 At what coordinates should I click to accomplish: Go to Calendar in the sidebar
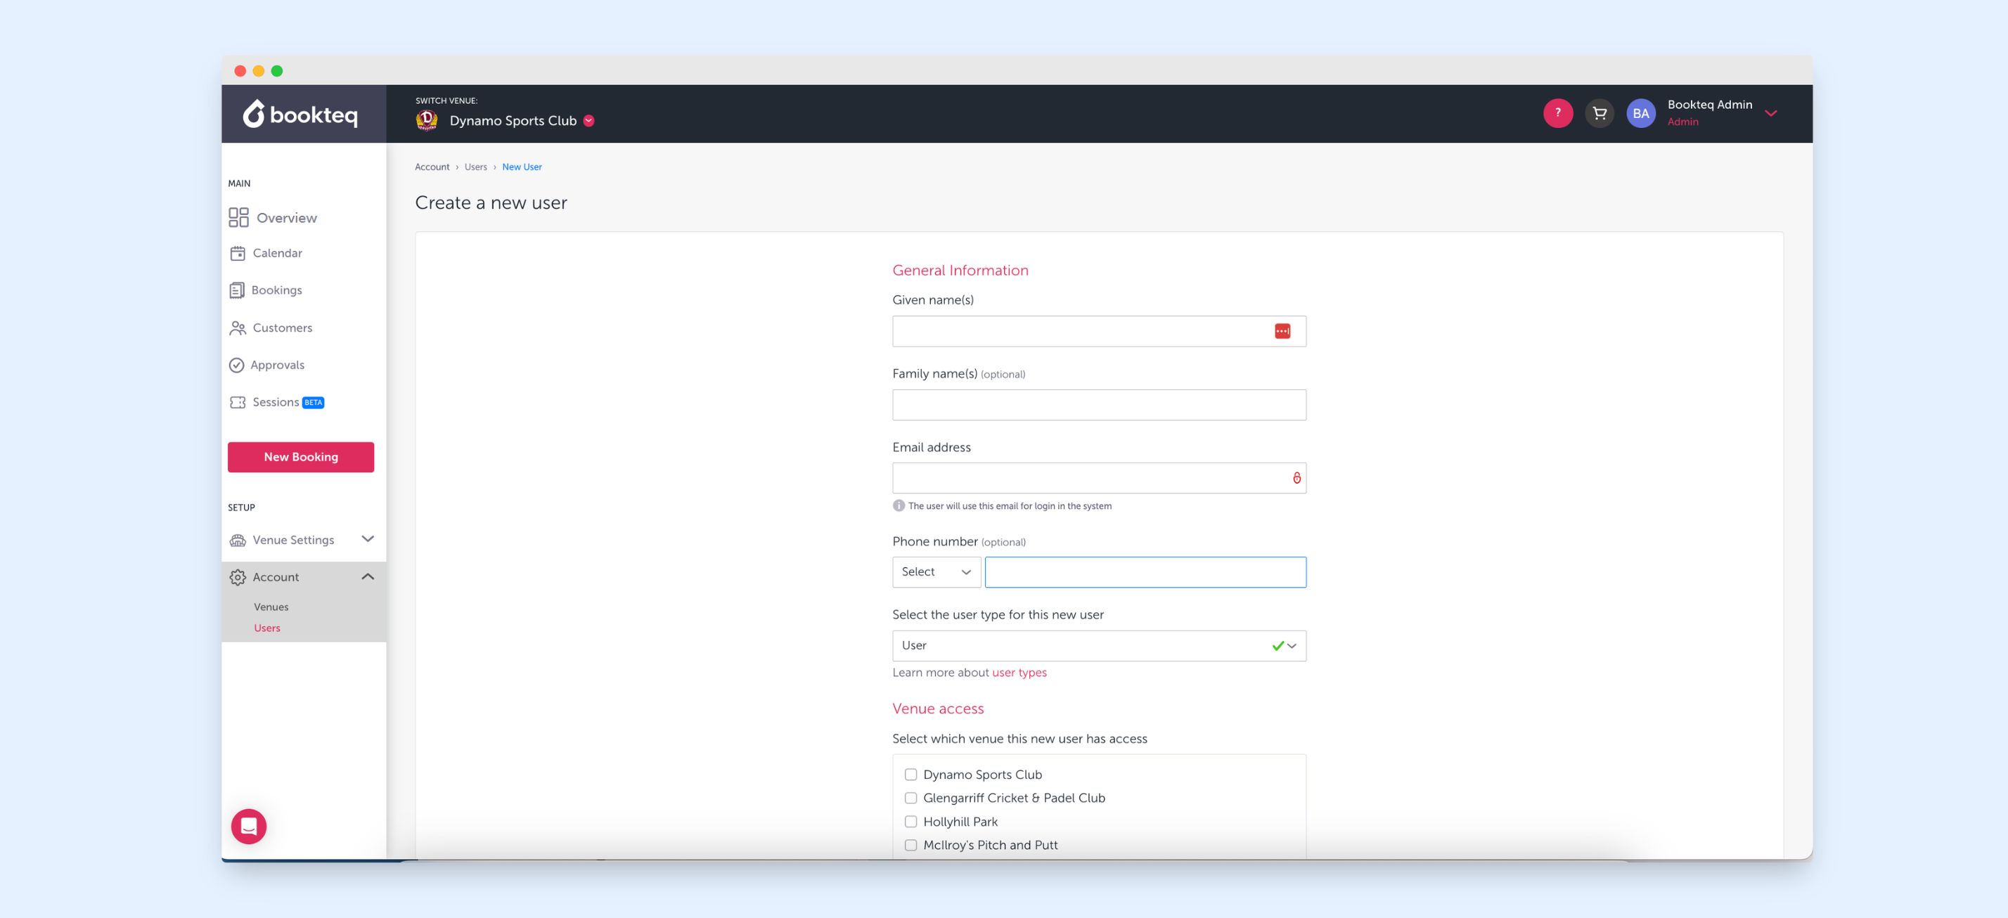tap(277, 252)
